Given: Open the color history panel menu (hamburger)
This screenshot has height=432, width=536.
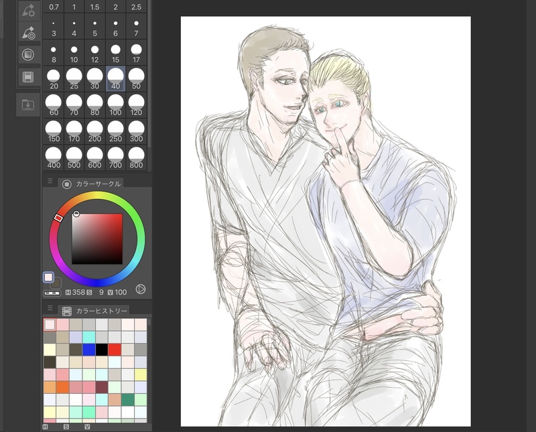Looking at the screenshot, I should coord(50,308).
